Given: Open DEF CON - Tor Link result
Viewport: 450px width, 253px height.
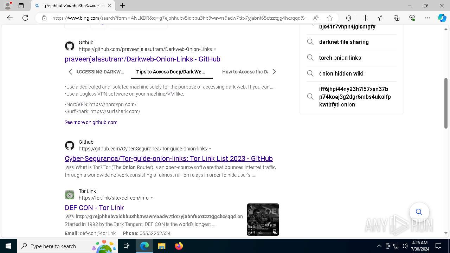Looking at the screenshot, I should click(94, 208).
